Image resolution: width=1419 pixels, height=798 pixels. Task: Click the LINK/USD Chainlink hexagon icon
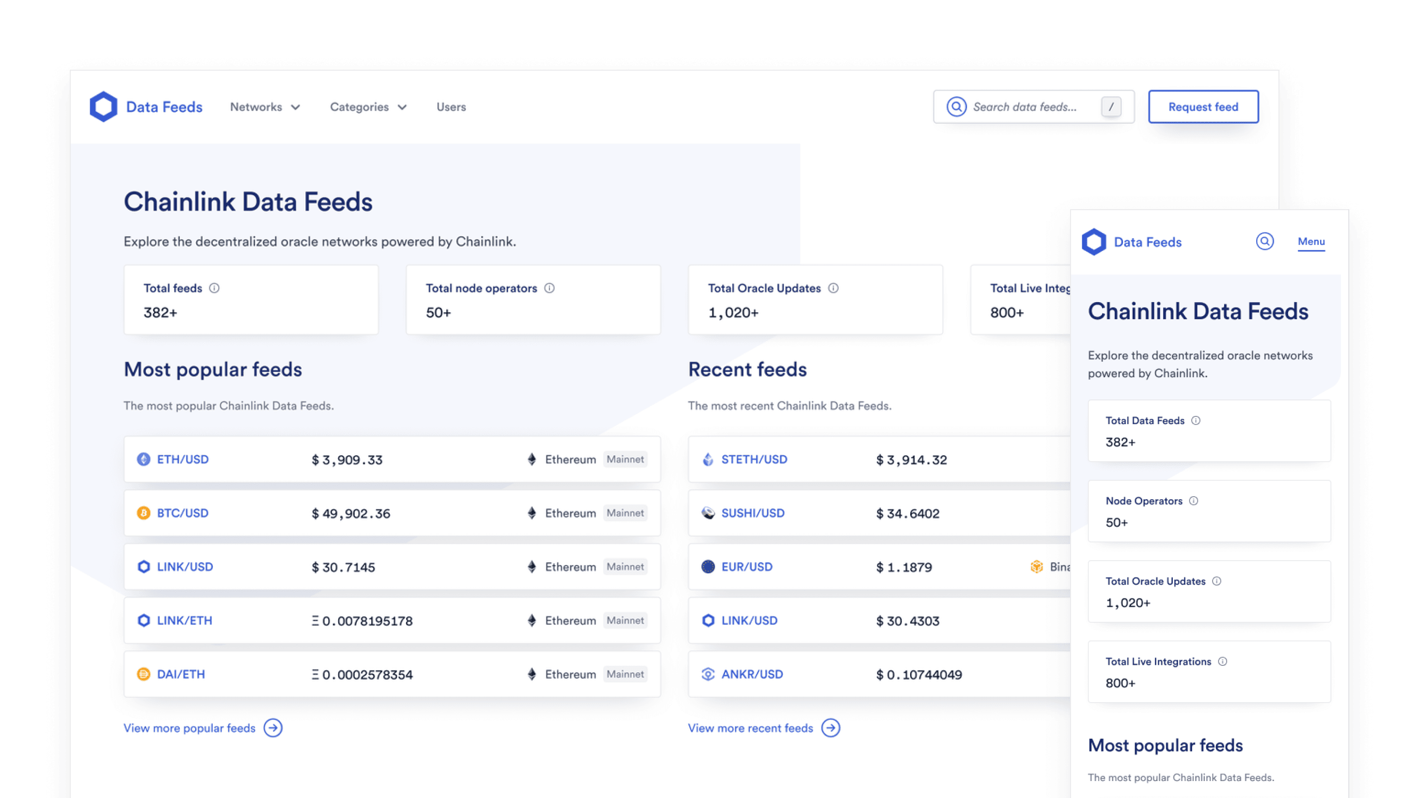tap(143, 567)
